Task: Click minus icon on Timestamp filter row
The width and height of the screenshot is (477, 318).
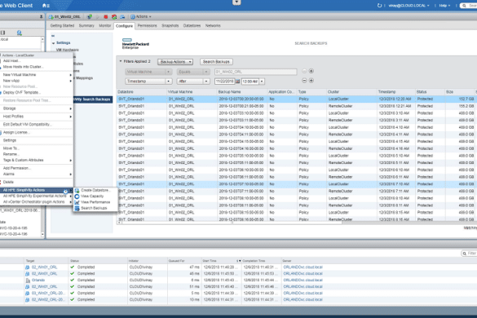Action: tap(304, 81)
